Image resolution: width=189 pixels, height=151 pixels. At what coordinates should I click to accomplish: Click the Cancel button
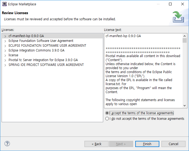[x=173, y=144]
